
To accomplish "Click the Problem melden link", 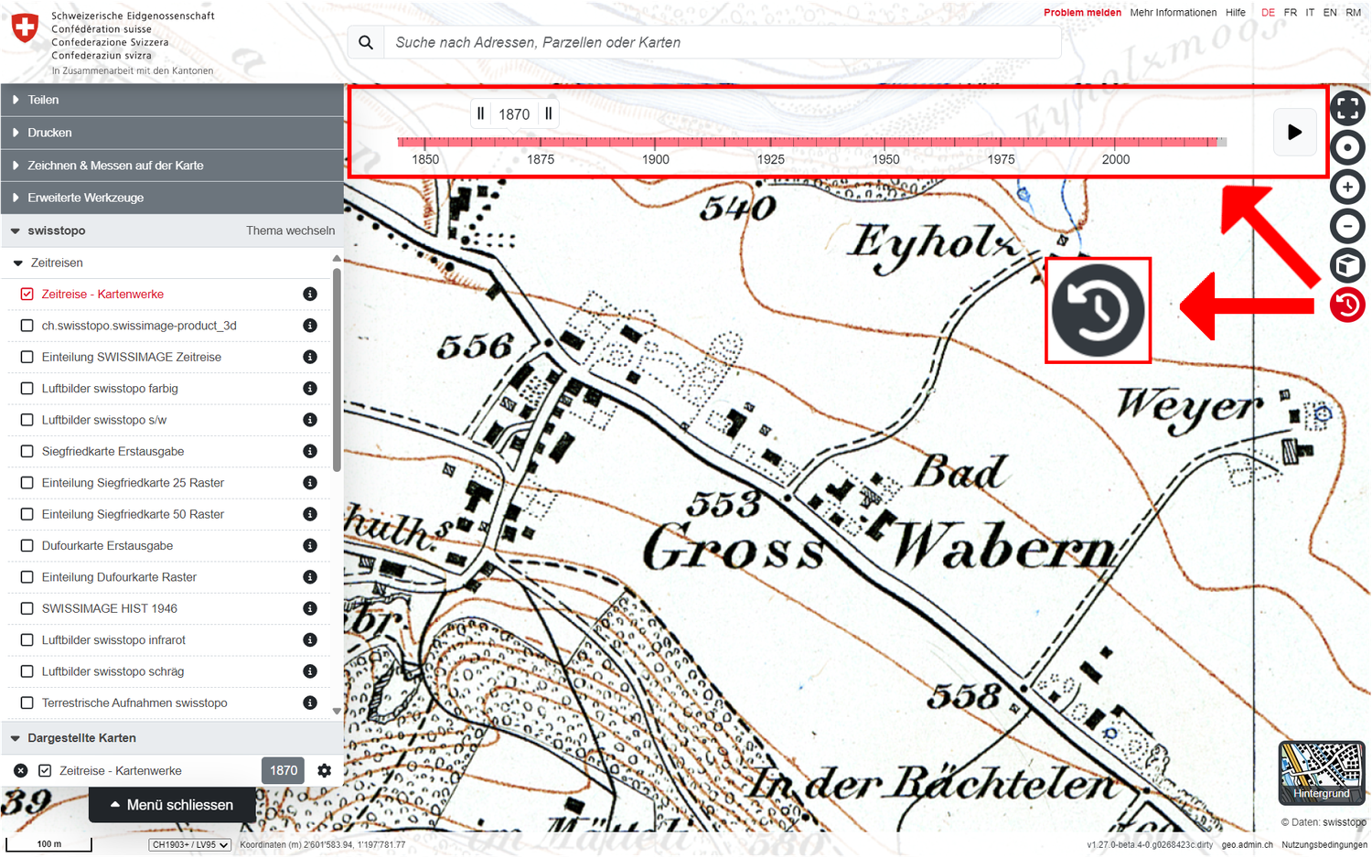I will pos(1082,13).
